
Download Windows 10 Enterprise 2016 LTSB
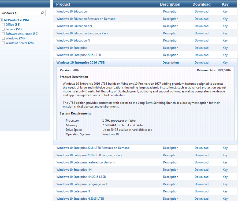tap(202, 62)
